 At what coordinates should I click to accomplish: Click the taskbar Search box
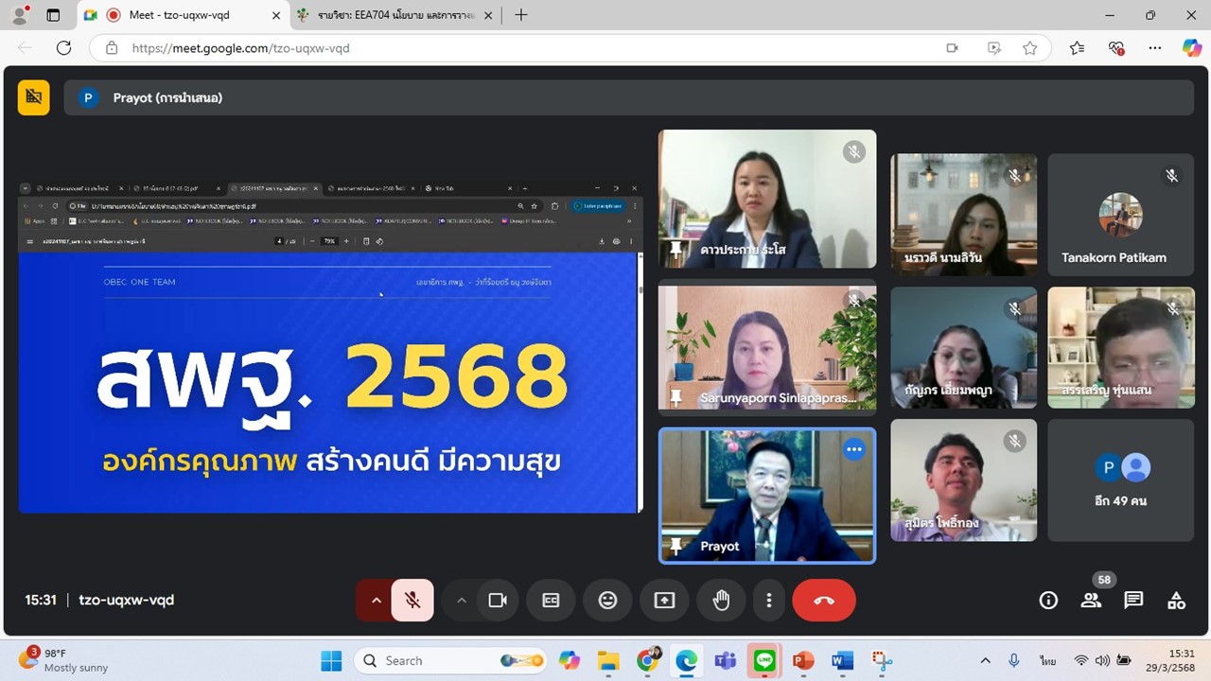pos(450,660)
